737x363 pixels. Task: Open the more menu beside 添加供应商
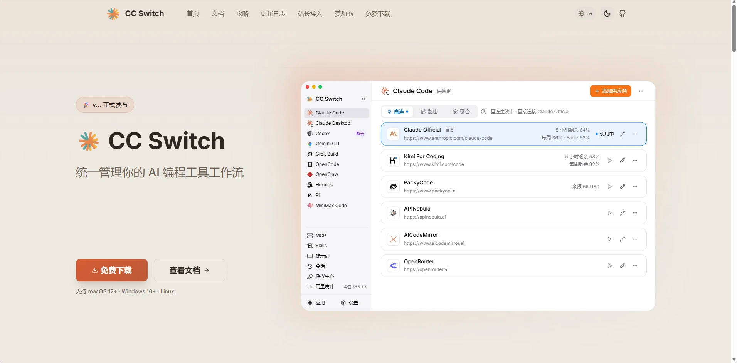[x=641, y=91]
